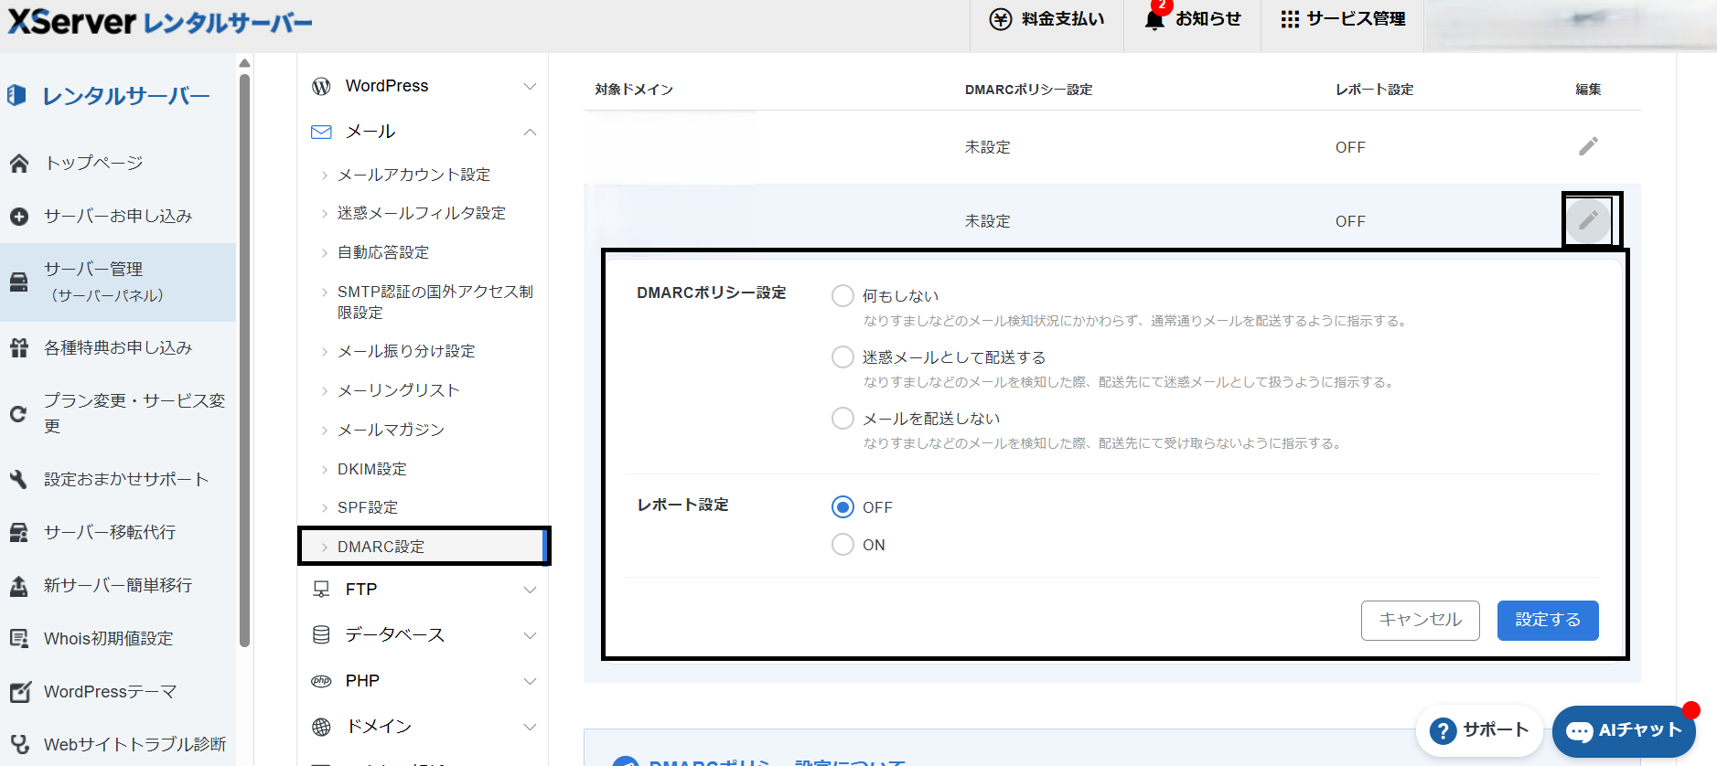Open メーリングリスト menu item
This screenshot has height=766, width=1717.
click(398, 390)
